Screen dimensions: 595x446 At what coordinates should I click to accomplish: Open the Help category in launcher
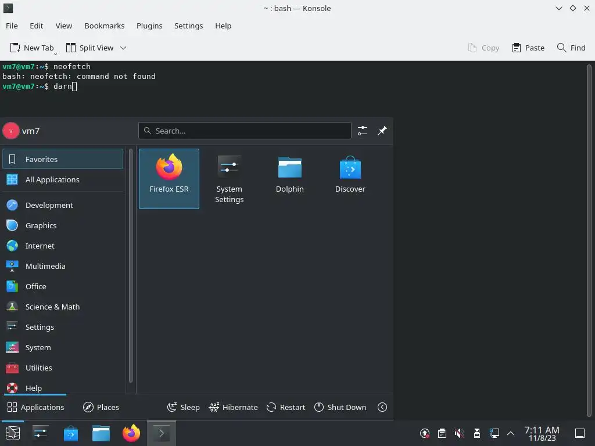63,387
